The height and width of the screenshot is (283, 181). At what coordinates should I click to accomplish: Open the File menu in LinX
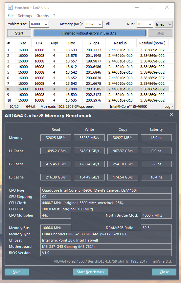coord(11,16)
